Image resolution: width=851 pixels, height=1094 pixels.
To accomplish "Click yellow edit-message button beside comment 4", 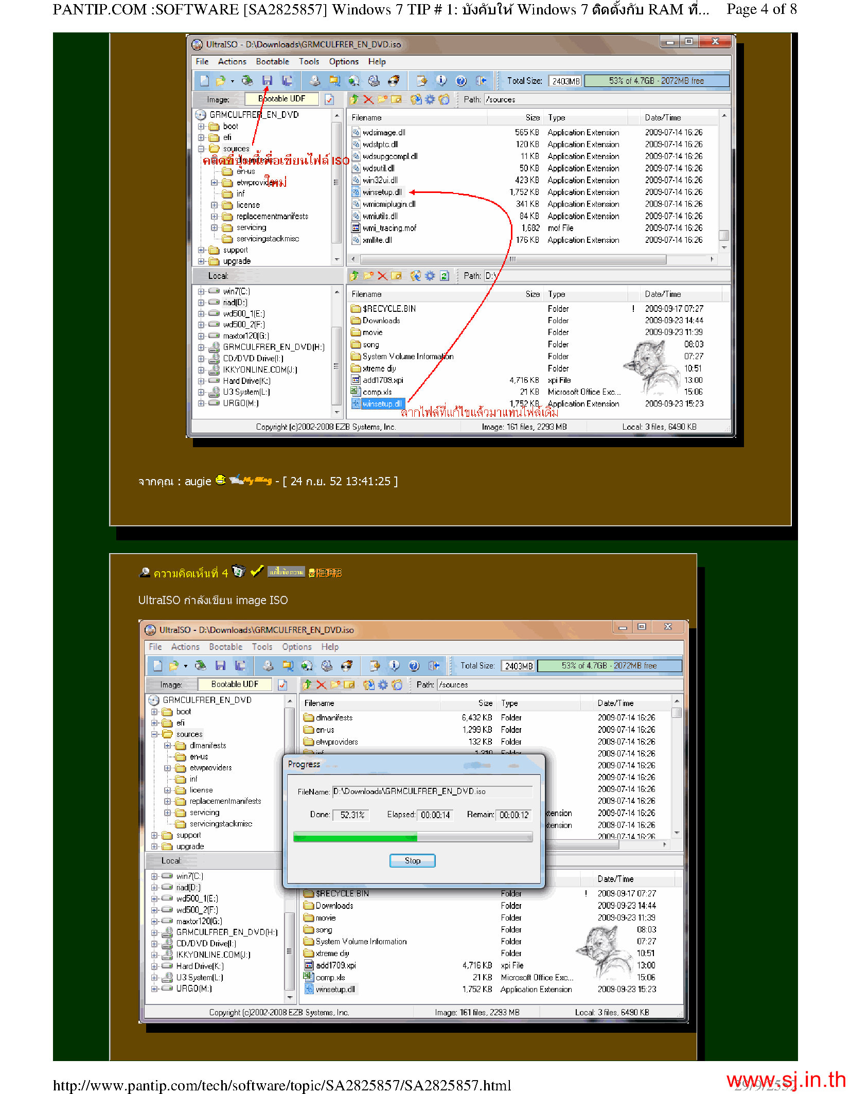I will 287,572.
